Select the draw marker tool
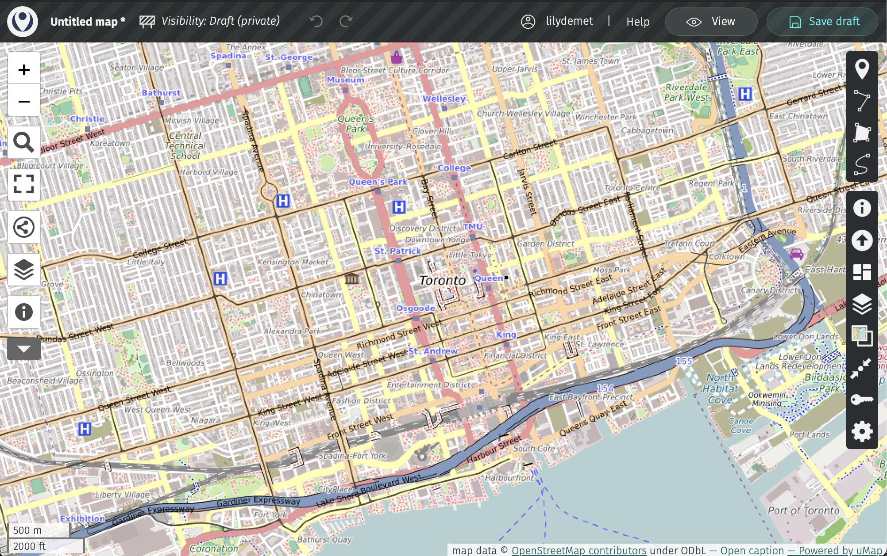This screenshot has width=887, height=556. coord(862,69)
